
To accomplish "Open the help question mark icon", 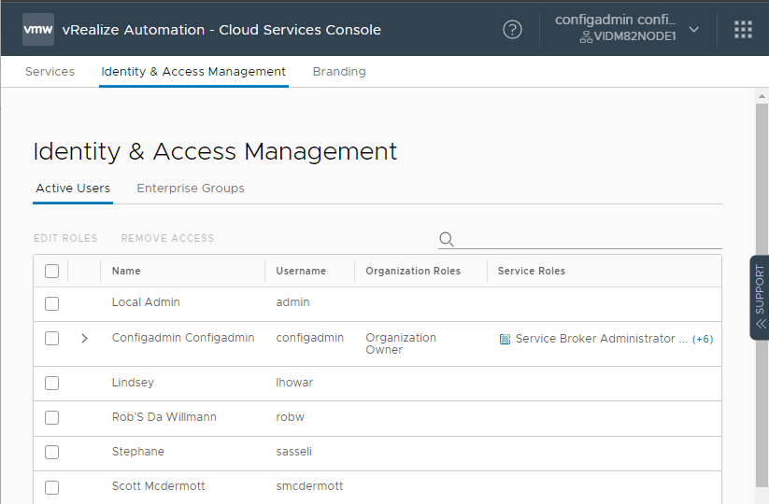I will tap(512, 29).
